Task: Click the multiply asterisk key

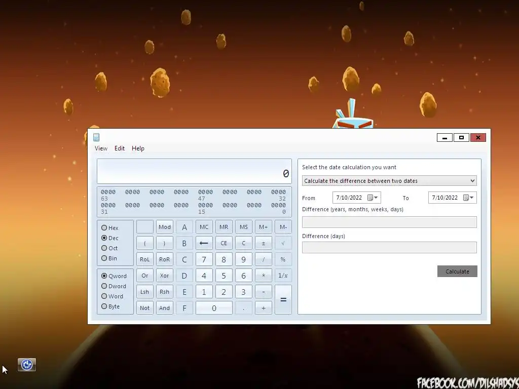Action: tap(264, 276)
